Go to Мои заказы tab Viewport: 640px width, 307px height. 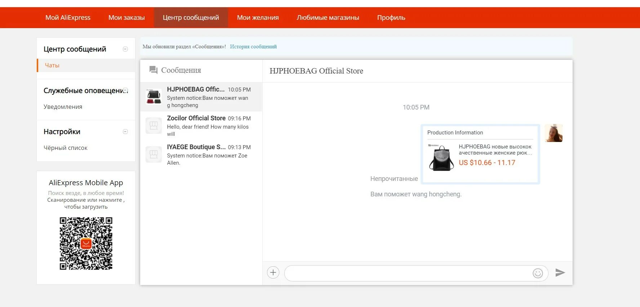pyautogui.click(x=126, y=18)
